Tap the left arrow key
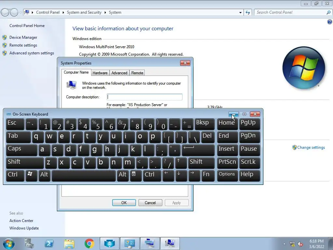The height and width of the screenshot is (250, 333). (x=168, y=176)
